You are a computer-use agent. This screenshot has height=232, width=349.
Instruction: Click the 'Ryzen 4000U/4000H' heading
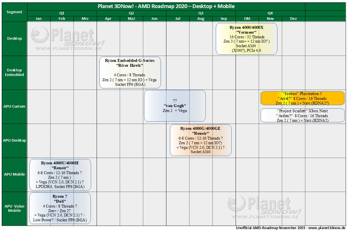click(60, 163)
